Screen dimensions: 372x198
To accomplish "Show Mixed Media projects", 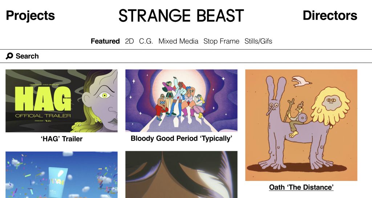I will click(178, 41).
